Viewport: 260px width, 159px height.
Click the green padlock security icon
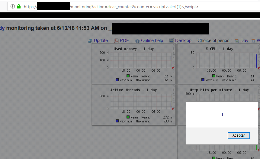tap(19, 6)
